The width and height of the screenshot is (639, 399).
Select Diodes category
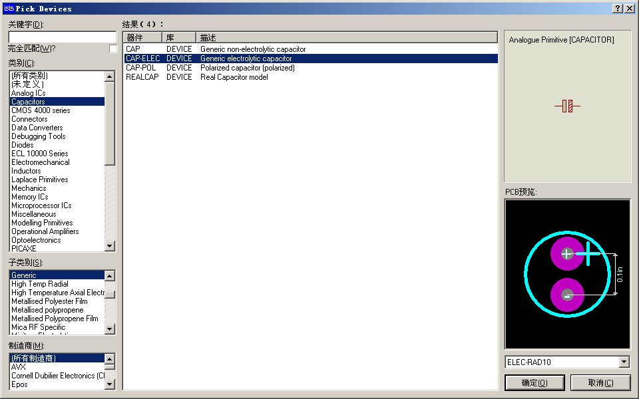57,145
